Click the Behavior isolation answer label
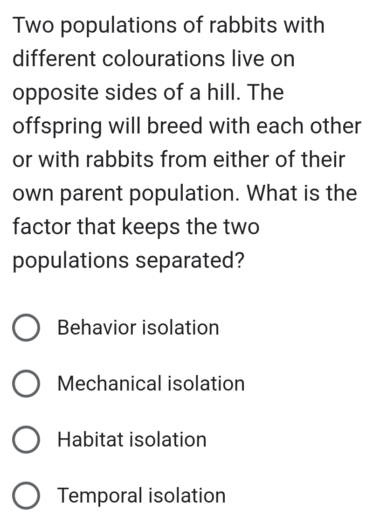373x518 pixels. (138, 328)
